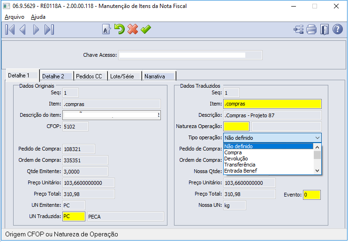
Task: Click the dropdown list scroll down arrow
Action: coord(317,171)
